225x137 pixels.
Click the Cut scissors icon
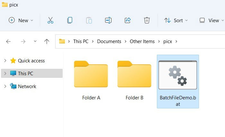(x=50, y=20)
